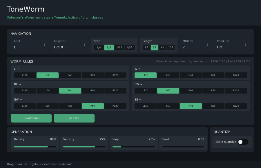
Task: Choose Fwd for the SW rule
Action: point(191,90)
